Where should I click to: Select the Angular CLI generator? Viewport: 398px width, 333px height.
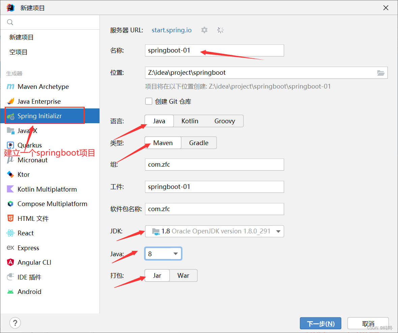click(50, 262)
